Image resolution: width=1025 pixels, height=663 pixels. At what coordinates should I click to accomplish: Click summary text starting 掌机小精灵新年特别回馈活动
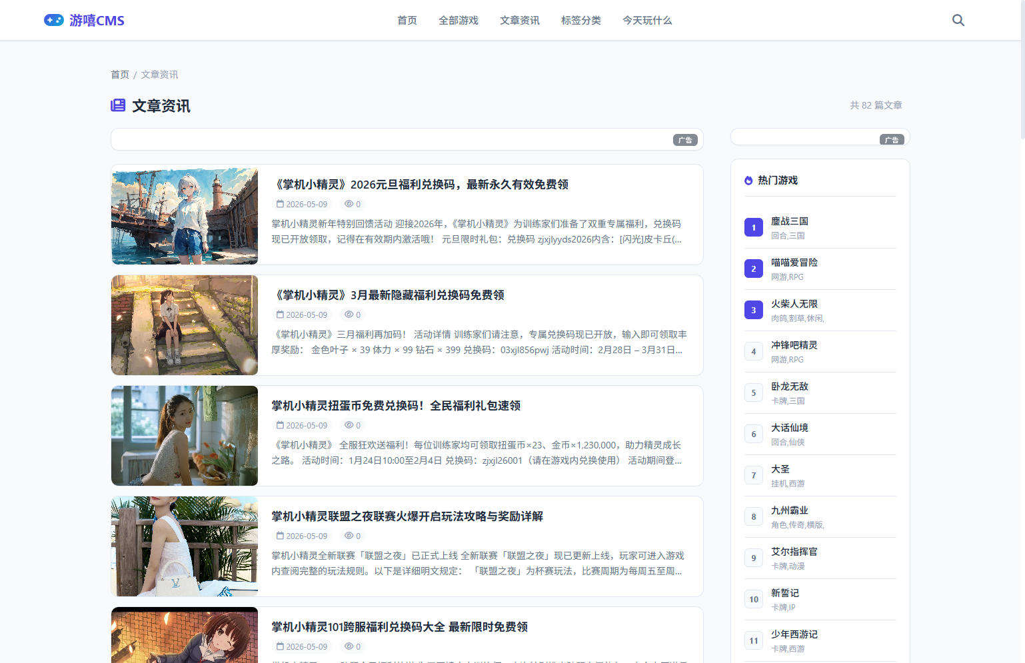477,231
